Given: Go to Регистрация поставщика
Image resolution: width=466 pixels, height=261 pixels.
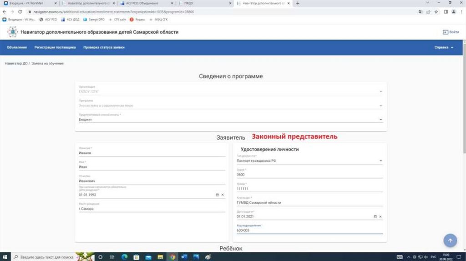Looking at the screenshot, I should click(x=55, y=47).
